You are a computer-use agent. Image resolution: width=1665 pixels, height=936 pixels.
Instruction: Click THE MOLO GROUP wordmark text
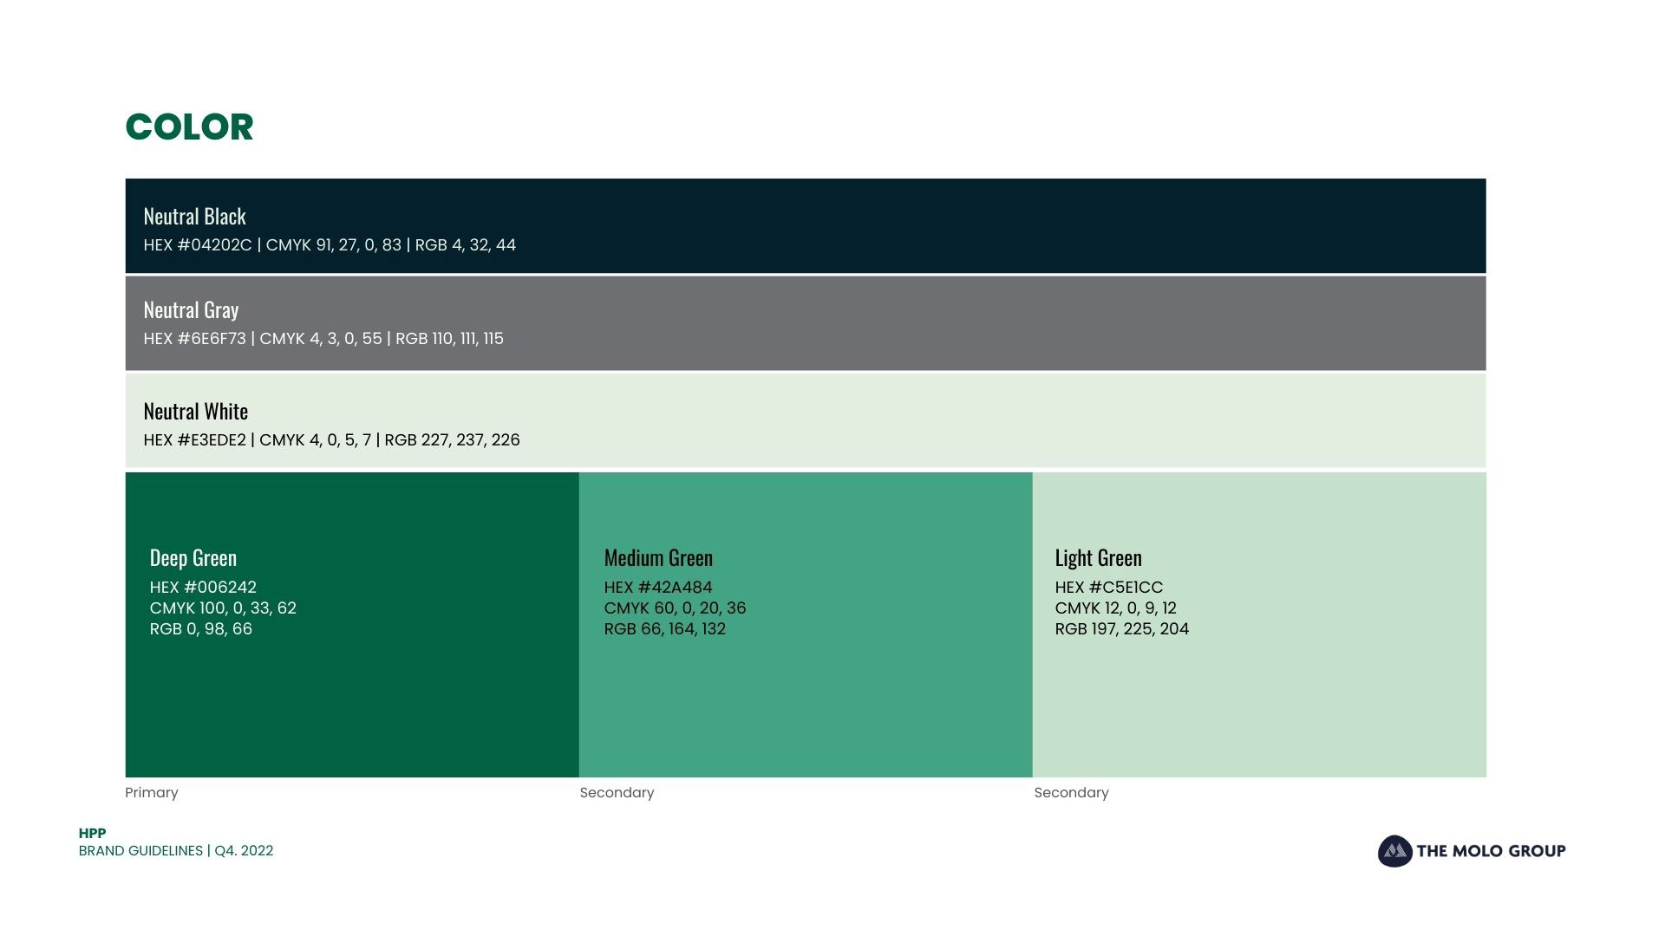click(x=1491, y=851)
